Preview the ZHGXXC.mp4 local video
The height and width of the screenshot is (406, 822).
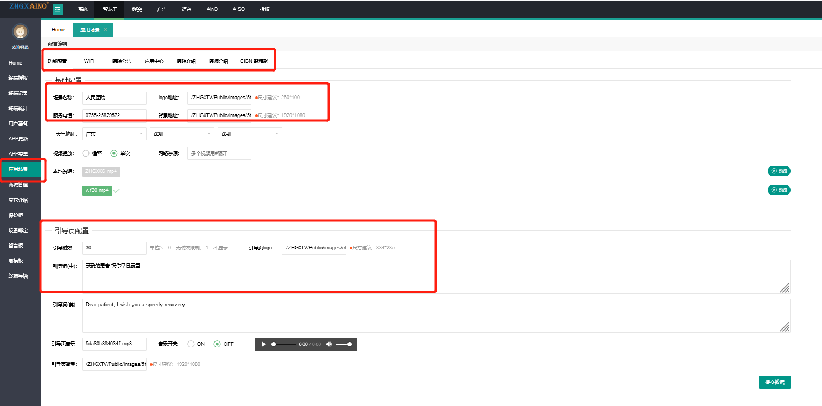pos(779,171)
